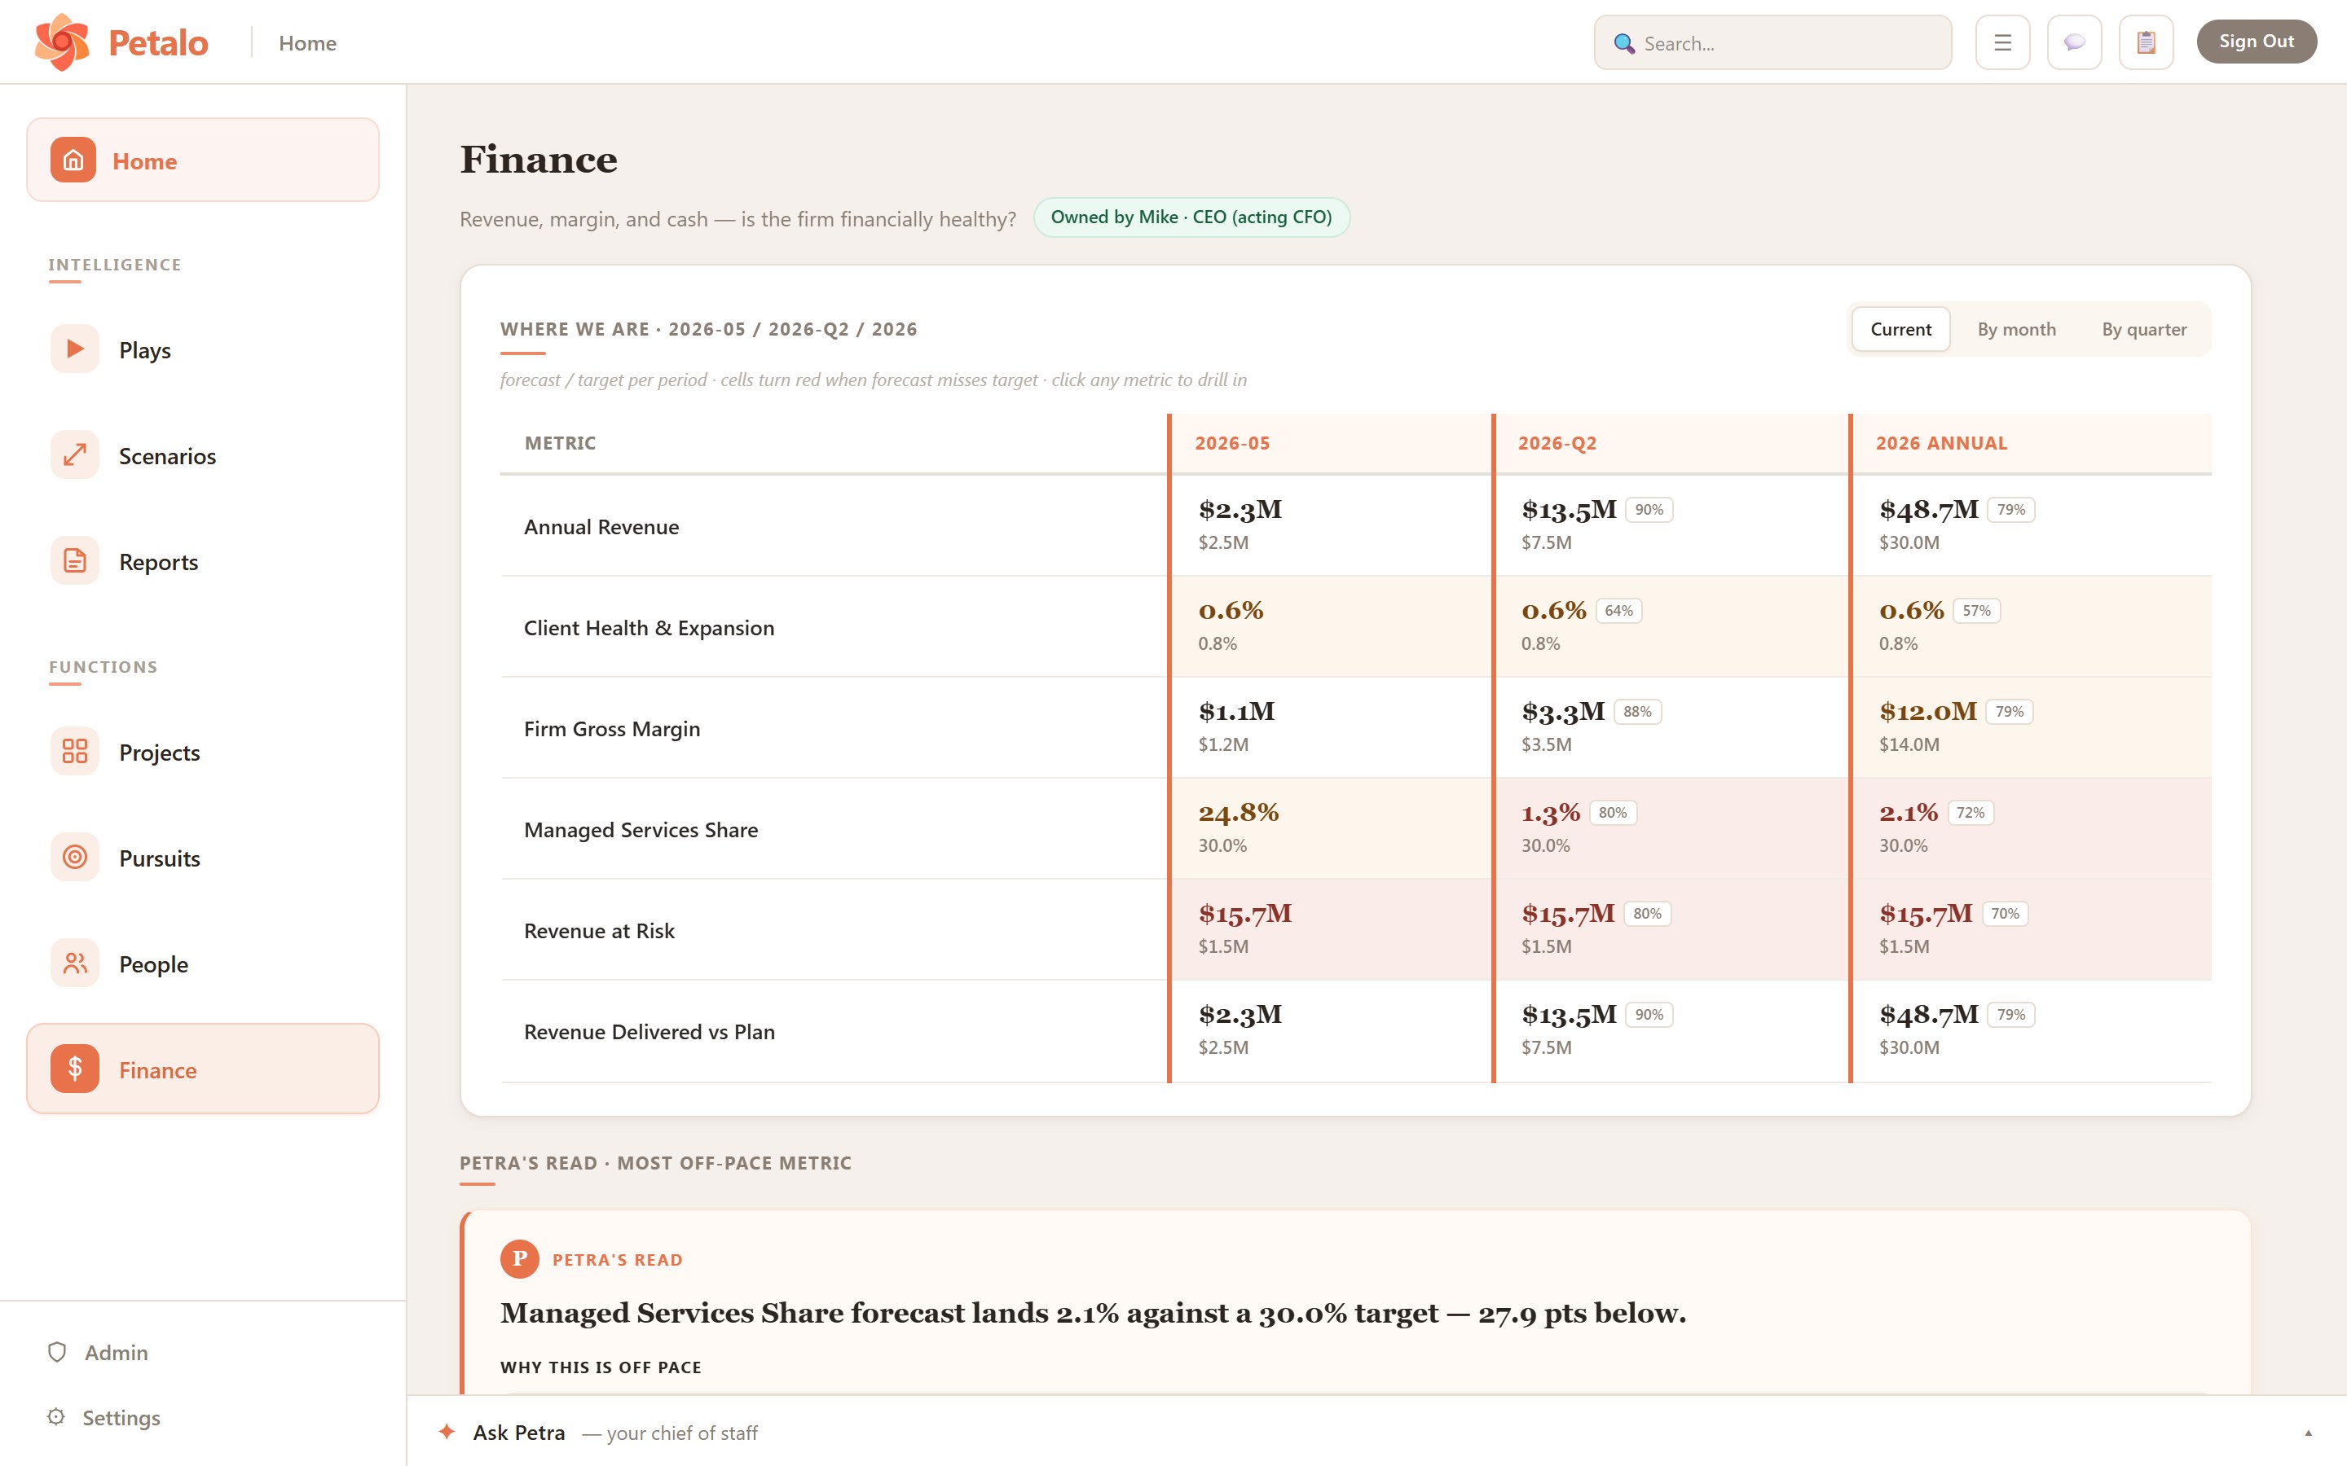Click the Home house icon

[x=73, y=160]
